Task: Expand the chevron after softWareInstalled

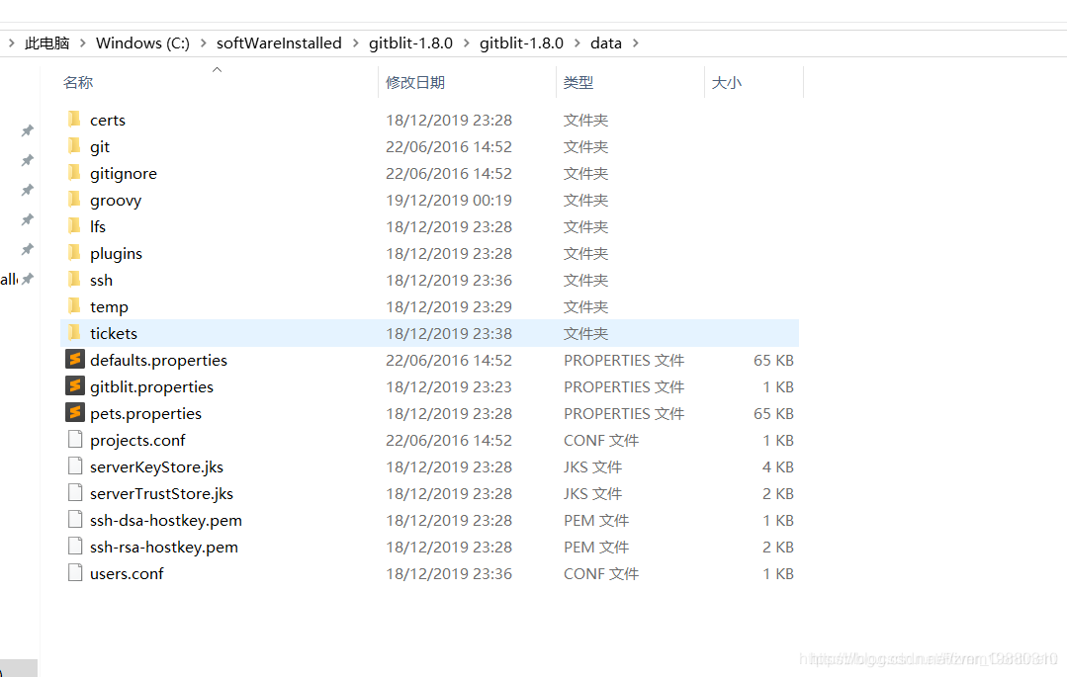Action: 355,43
